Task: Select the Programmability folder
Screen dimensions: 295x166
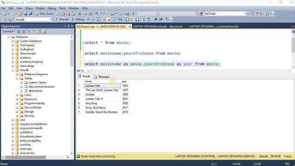Action: [x=35, y=103]
